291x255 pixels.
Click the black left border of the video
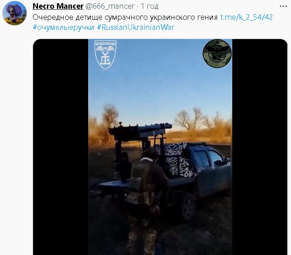(x=61, y=147)
